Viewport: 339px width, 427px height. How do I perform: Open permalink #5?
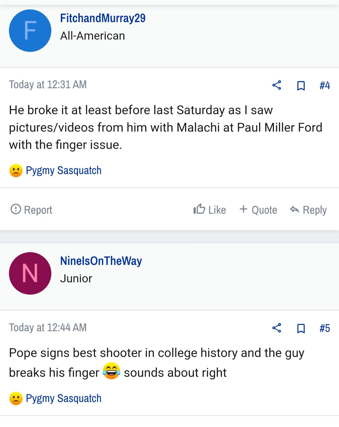[x=325, y=328]
